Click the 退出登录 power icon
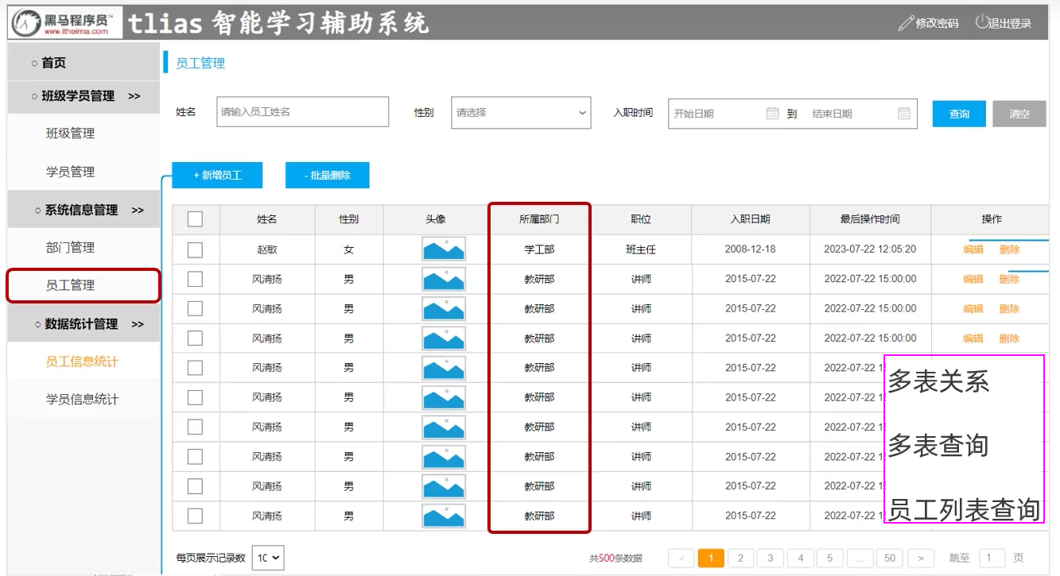Image resolution: width=1060 pixels, height=576 pixels. (981, 22)
